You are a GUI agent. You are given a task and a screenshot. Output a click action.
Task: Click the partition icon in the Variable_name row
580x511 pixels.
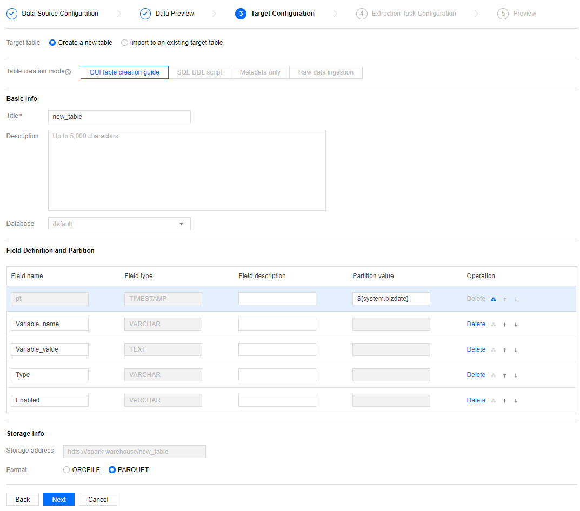pos(493,325)
